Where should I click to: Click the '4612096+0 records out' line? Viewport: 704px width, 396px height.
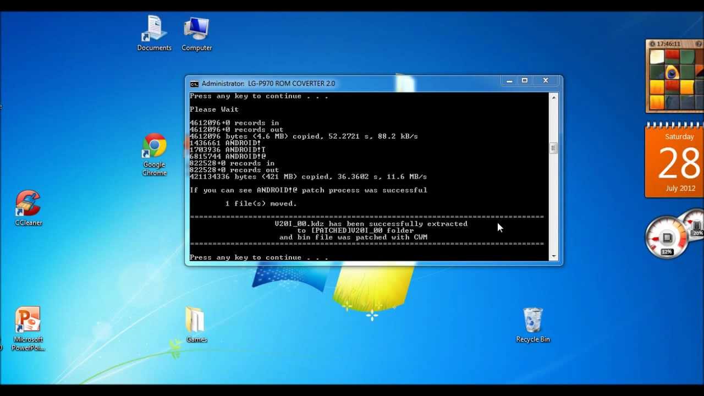[237, 130]
